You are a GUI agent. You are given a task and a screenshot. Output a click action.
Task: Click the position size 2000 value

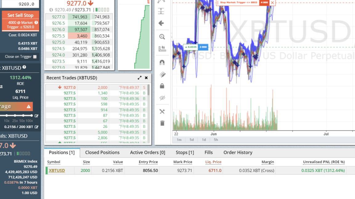85,170
